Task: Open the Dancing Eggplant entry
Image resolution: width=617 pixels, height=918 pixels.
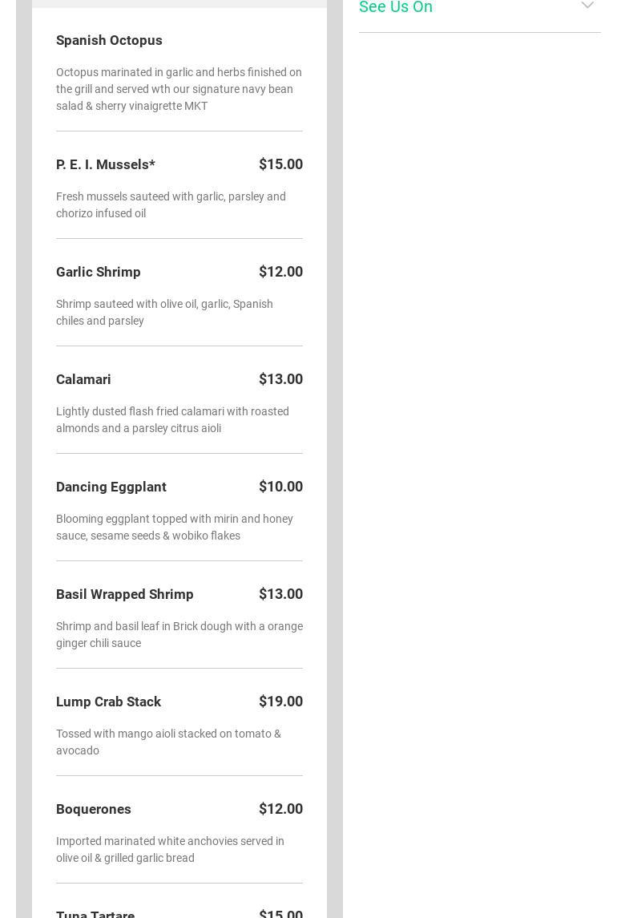Action: [111, 487]
